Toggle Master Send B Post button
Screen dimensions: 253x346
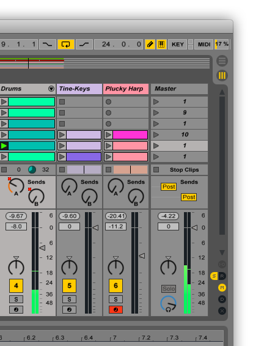click(189, 197)
